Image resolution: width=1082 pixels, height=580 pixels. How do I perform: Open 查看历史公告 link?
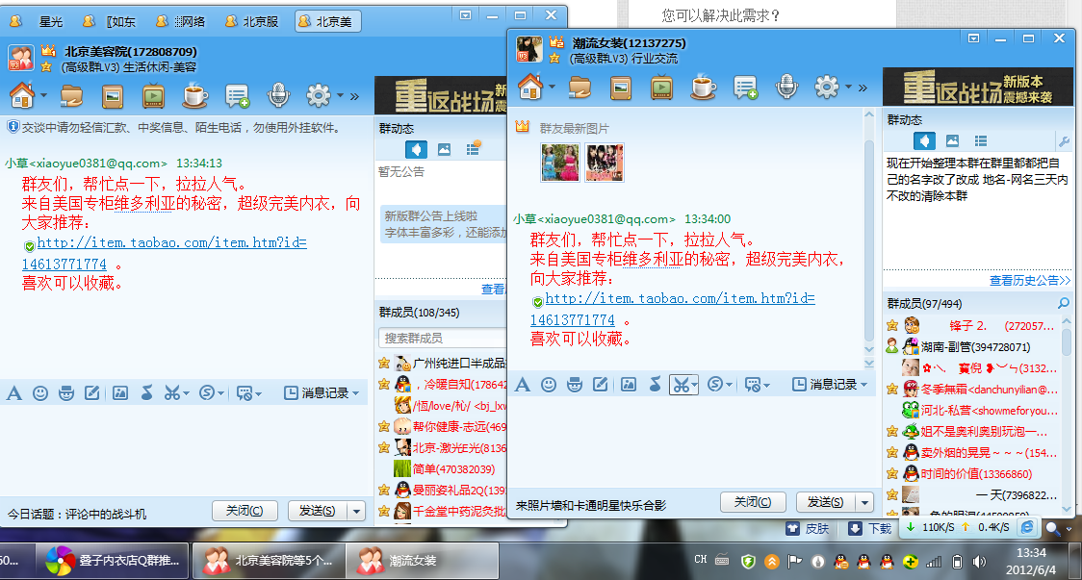pos(1029,281)
